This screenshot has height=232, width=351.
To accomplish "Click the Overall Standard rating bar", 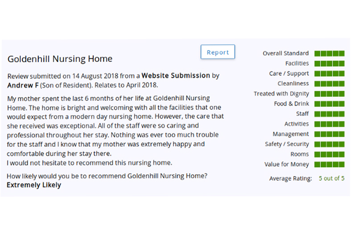I will [329, 54].
